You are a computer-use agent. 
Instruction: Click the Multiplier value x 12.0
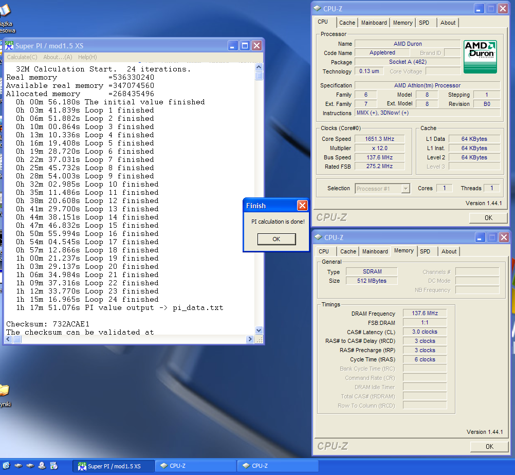[380, 148]
